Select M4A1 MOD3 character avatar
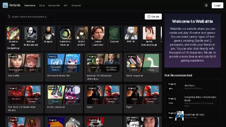This screenshot has width=226, height=127. click(x=81, y=33)
